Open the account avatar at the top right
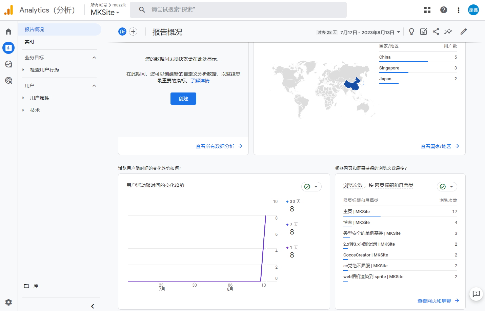This screenshot has height=311, width=485. click(x=473, y=10)
